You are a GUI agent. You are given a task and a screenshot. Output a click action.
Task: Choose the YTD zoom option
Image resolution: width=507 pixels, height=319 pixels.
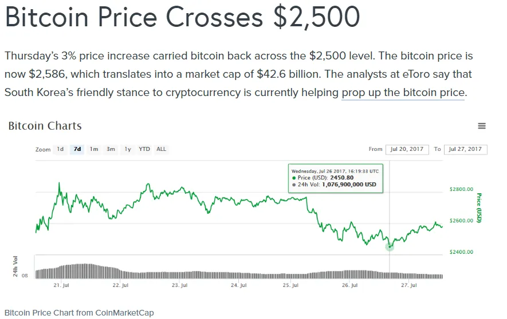(144, 149)
